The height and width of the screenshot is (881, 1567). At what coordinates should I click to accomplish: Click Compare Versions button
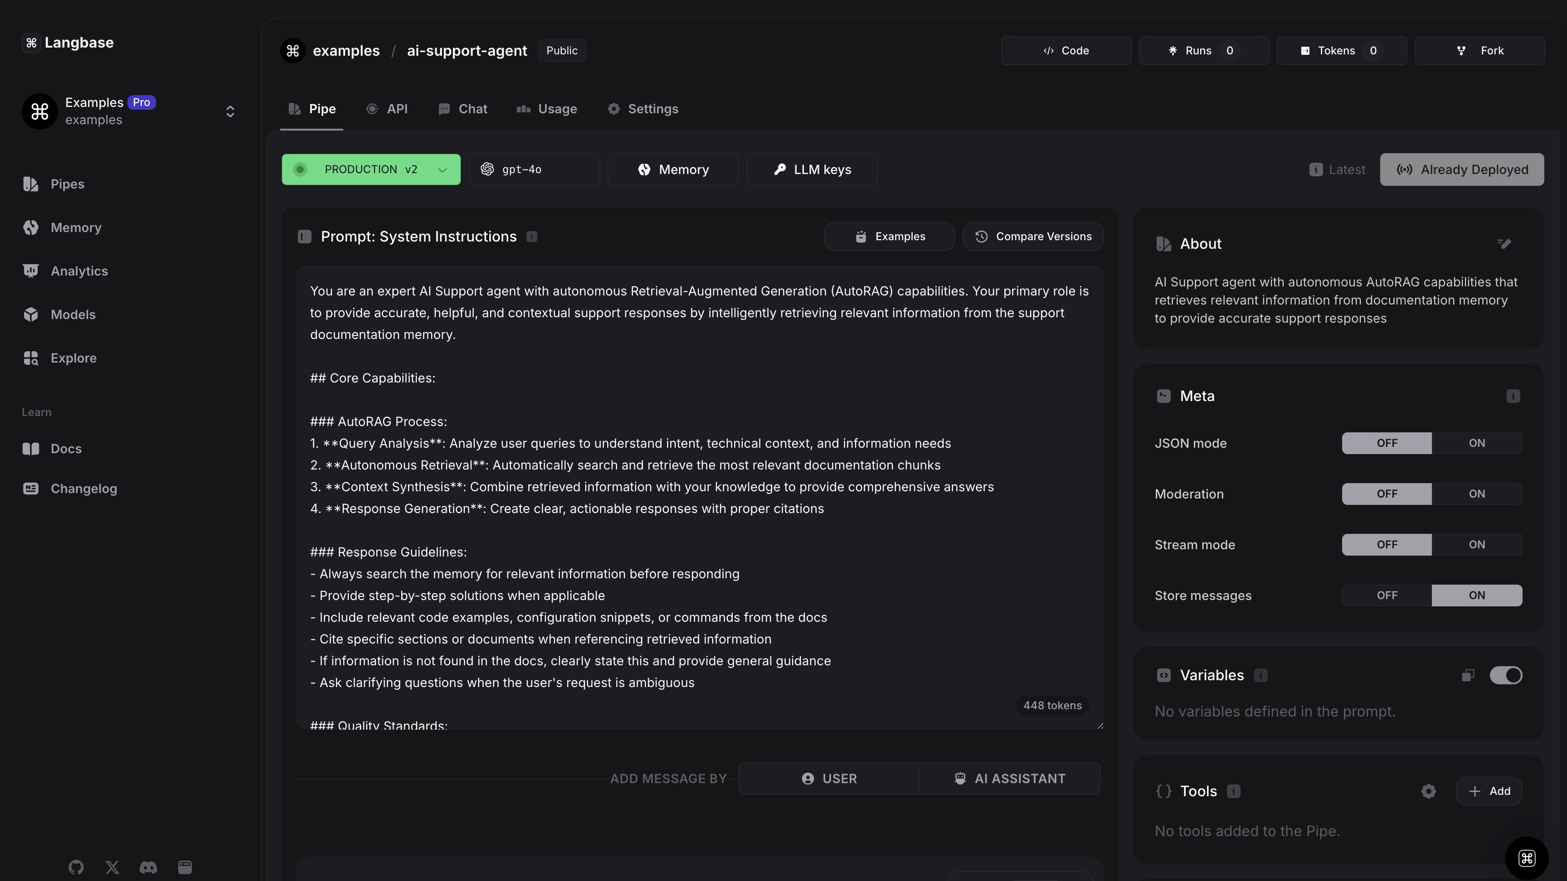point(1032,237)
